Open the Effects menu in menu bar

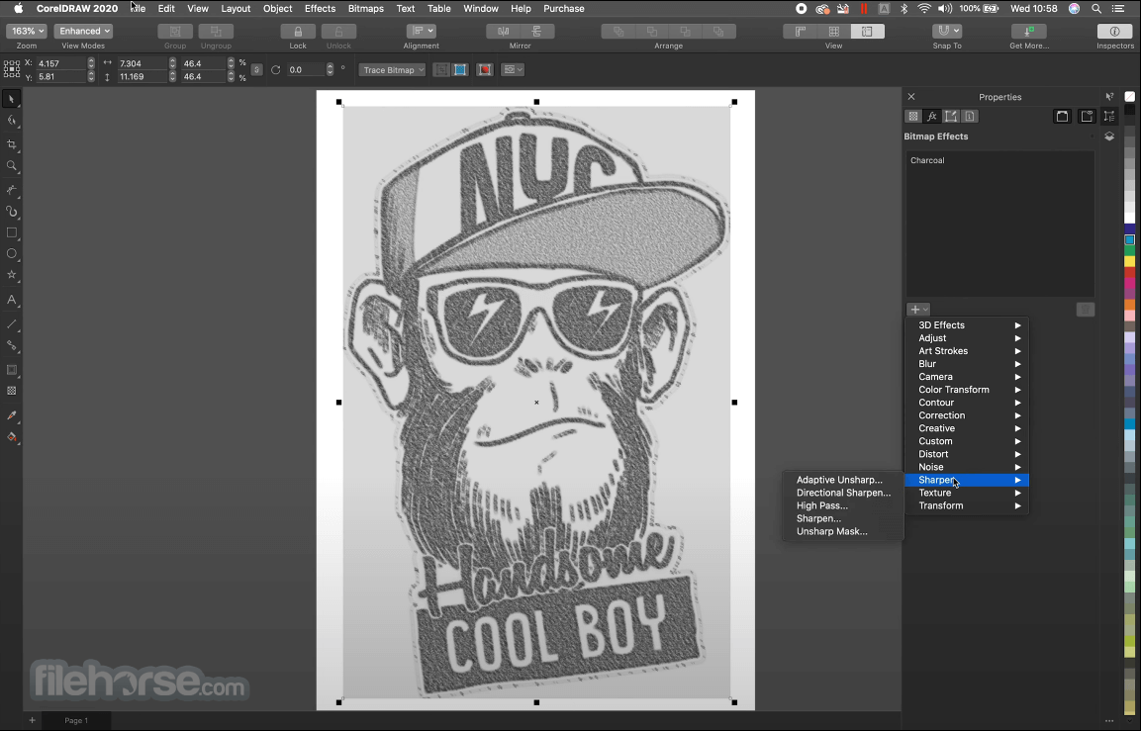point(321,9)
